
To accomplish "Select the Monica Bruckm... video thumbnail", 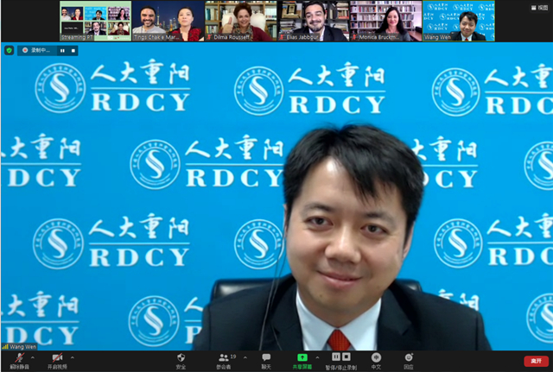I will tap(386, 21).
